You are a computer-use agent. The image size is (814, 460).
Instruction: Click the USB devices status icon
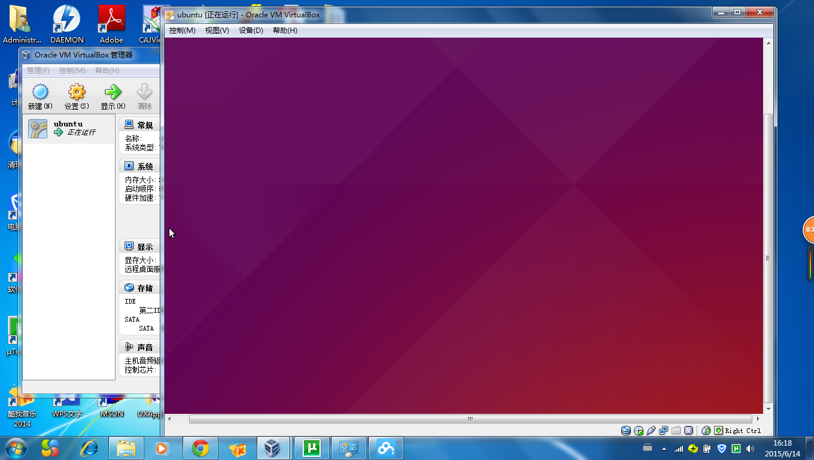click(651, 431)
